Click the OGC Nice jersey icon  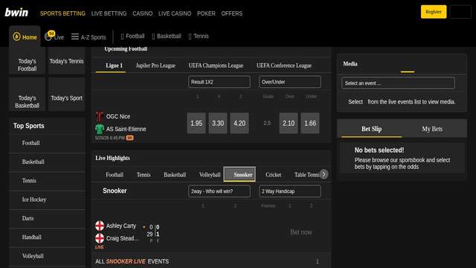point(99,116)
